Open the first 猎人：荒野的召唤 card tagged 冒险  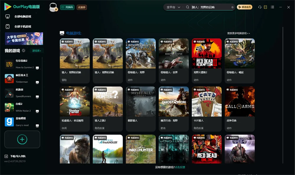(x=75, y=61)
